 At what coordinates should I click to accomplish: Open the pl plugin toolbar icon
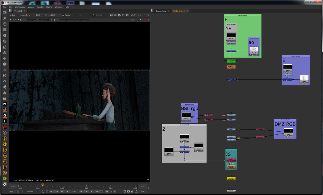tap(5, 110)
